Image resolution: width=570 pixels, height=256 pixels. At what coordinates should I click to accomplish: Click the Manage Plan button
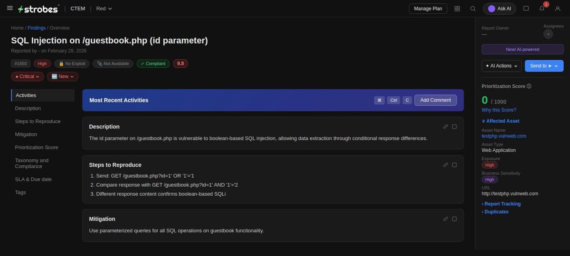coord(428,9)
